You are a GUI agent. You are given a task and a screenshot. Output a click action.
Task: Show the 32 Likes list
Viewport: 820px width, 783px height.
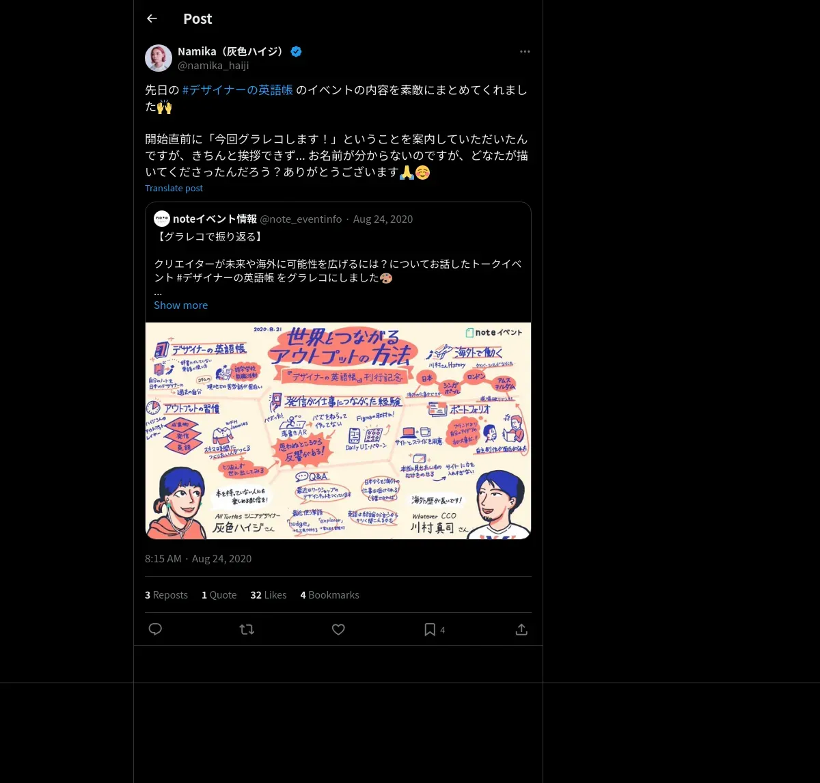(269, 595)
